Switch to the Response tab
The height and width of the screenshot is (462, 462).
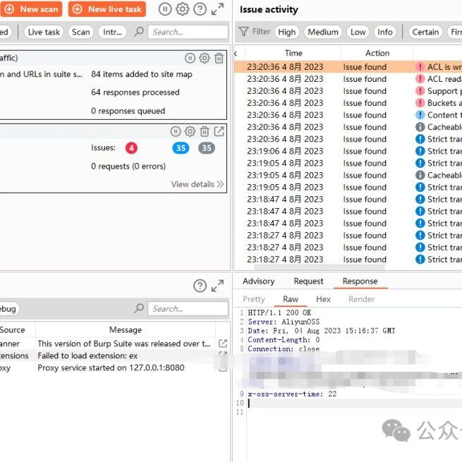(x=360, y=281)
